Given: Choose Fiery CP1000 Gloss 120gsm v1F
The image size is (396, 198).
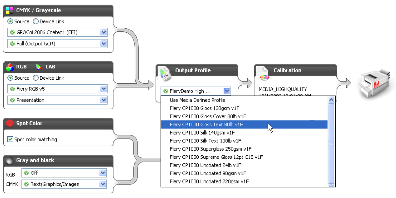Looking at the screenshot, I should [x=244, y=108].
